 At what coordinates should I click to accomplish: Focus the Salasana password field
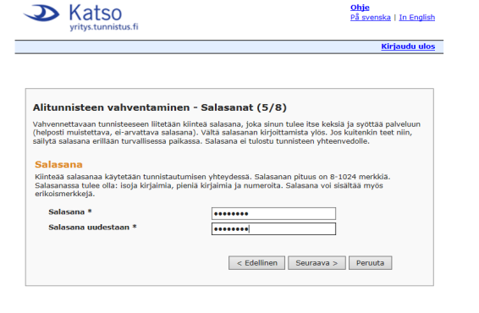[x=273, y=213]
